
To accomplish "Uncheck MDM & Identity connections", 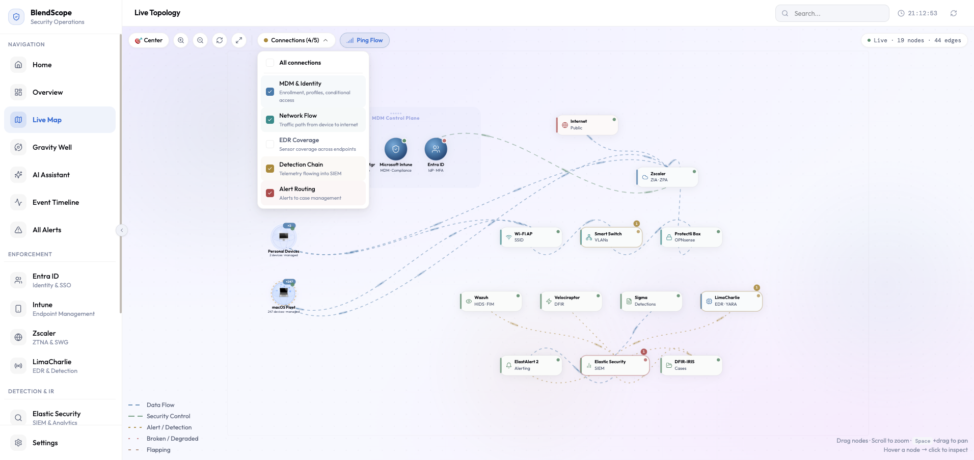I will [270, 92].
